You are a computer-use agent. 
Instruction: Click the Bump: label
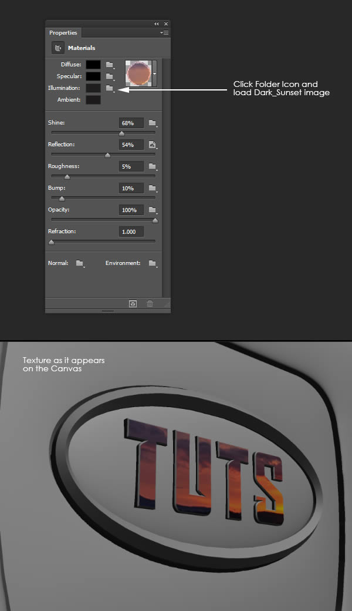56,188
